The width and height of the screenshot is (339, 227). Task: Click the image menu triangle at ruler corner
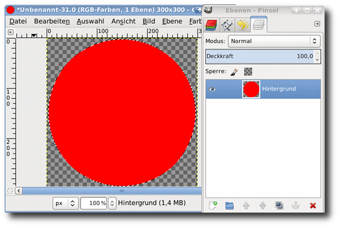click(x=11, y=32)
